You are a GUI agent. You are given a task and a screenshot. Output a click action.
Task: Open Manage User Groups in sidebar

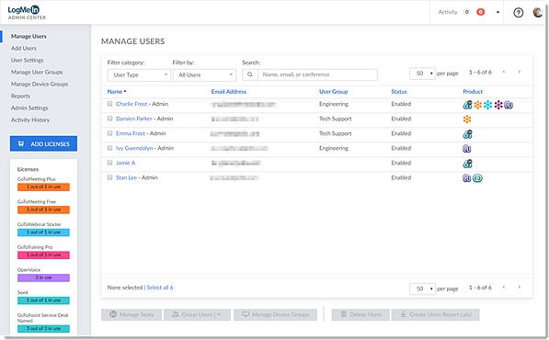tap(37, 72)
